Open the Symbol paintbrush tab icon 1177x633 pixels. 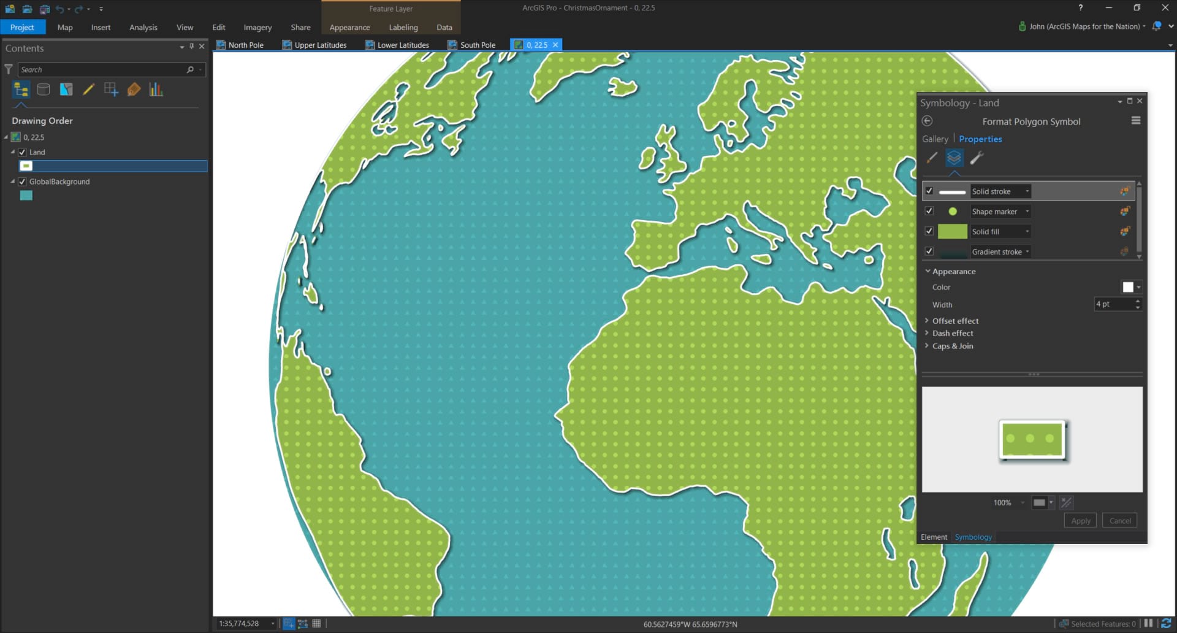[932, 158]
